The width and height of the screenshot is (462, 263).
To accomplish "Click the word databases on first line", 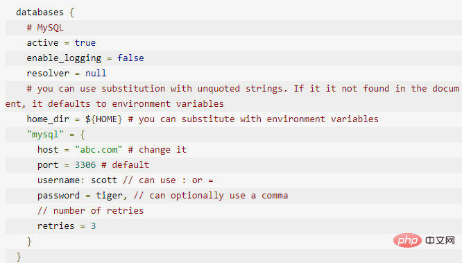I will click(x=40, y=12).
